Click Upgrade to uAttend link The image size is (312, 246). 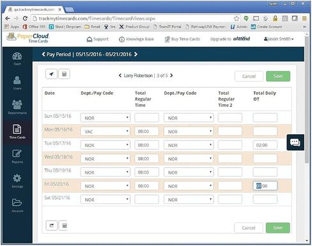tap(230, 39)
